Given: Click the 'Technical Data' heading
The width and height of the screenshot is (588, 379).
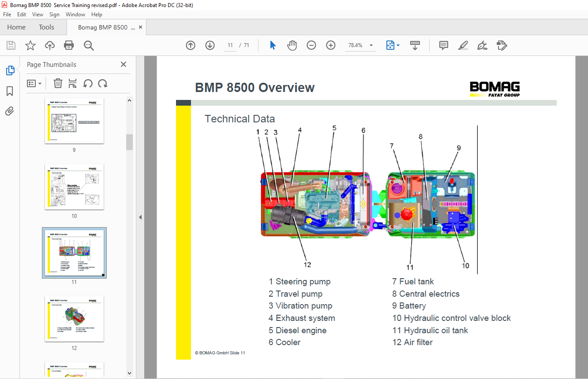Looking at the screenshot, I should click(240, 119).
